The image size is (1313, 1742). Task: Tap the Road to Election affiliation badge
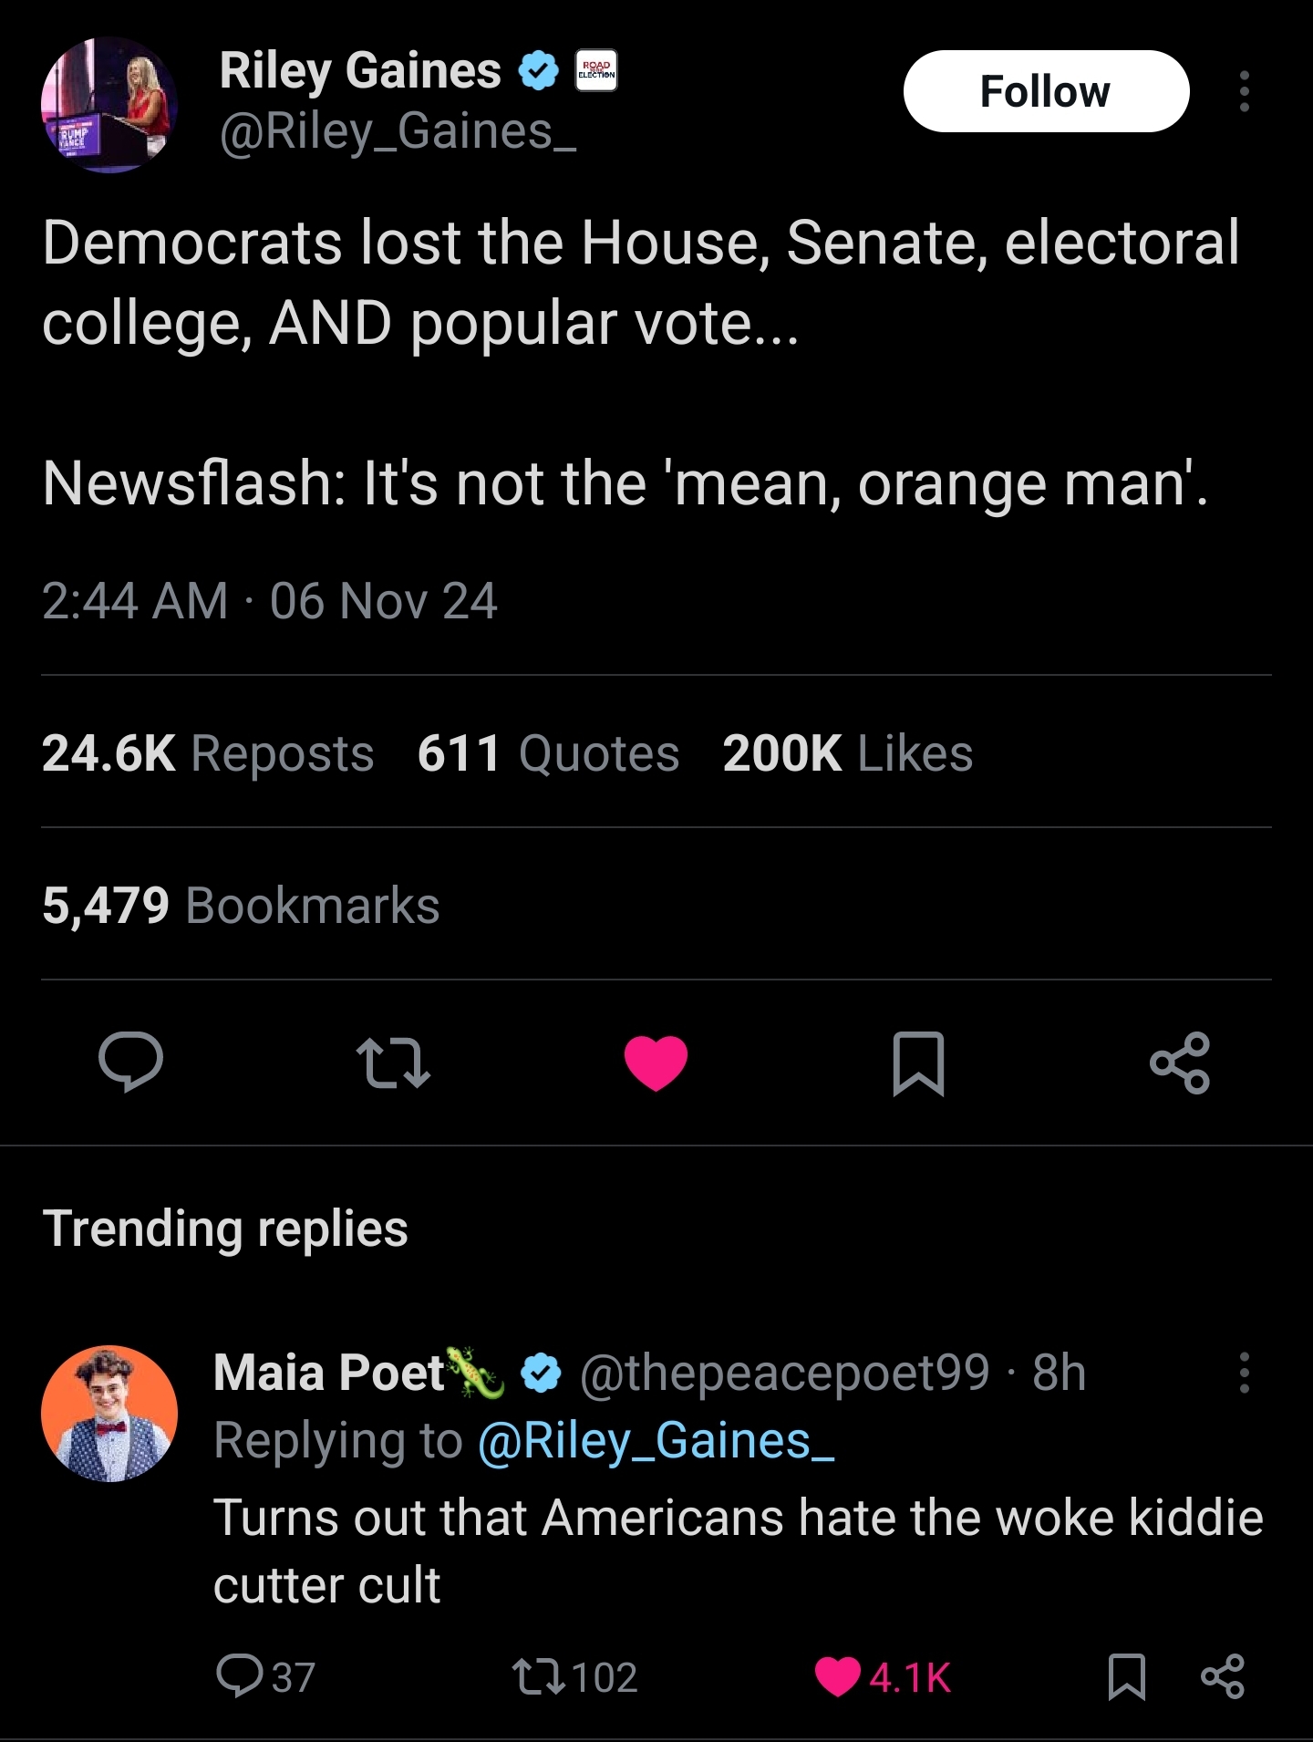(x=596, y=70)
